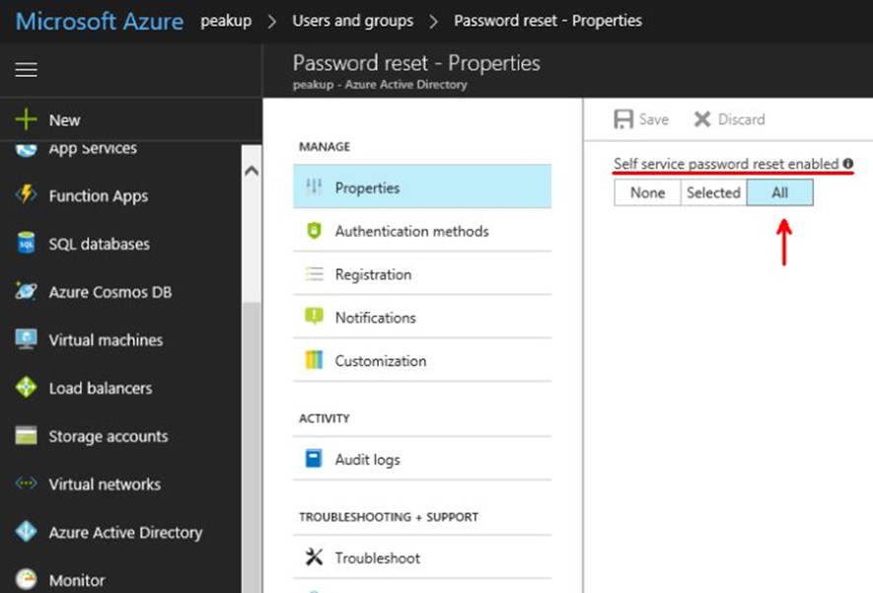The width and height of the screenshot is (873, 593).
Task: Click the Troubleshoot wrench icon
Action: click(x=314, y=556)
